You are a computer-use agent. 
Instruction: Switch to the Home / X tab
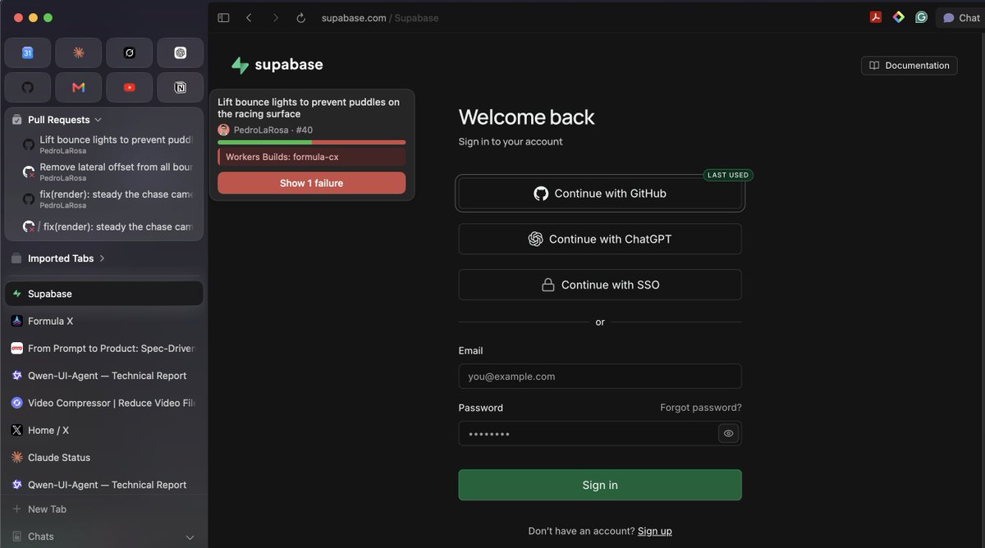point(103,430)
